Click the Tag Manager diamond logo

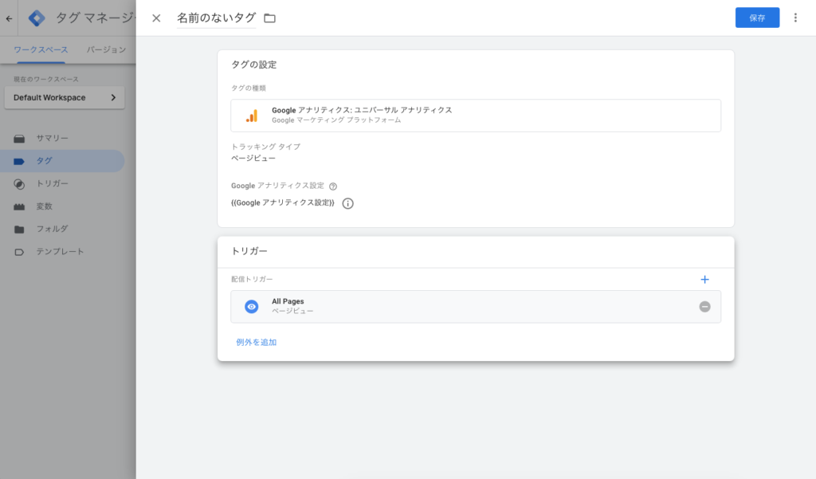pos(37,18)
